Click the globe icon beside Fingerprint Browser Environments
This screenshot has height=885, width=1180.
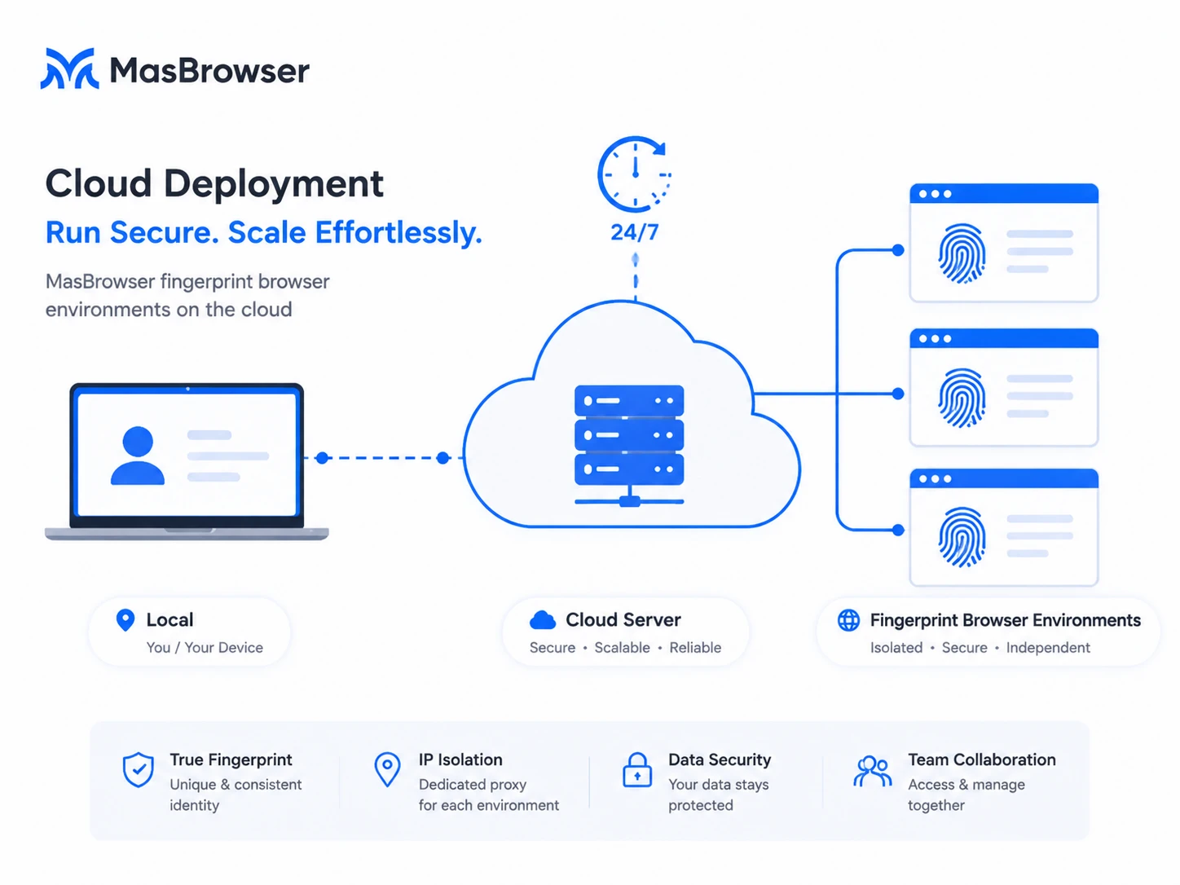848,620
